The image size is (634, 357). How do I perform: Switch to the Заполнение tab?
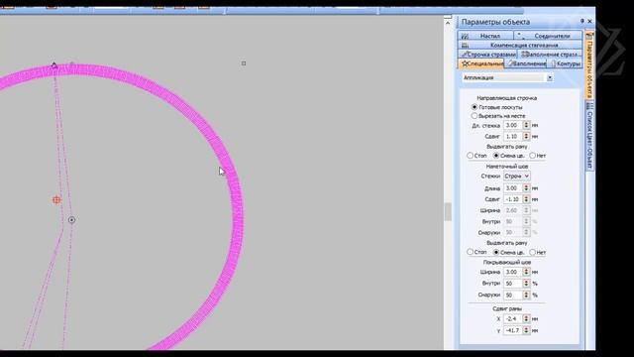pyautogui.click(x=526, y=63)
